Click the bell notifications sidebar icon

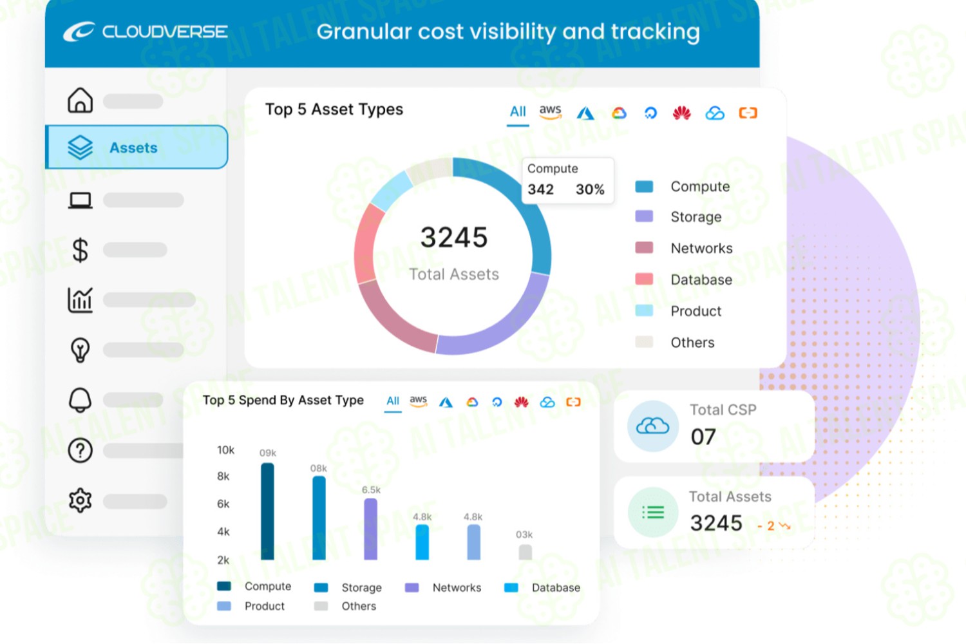(x=80, y=400)
